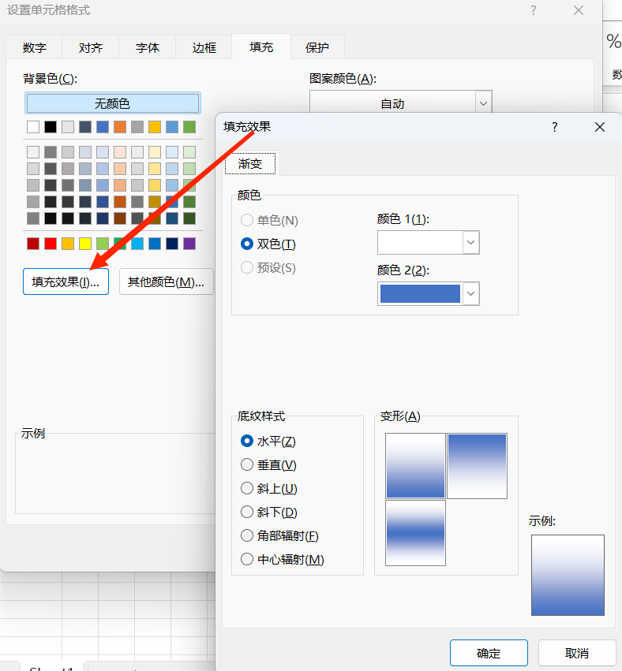The width and height of the screenshot is (622, 671).
Task: Switch to the 数字 tab
Action: 34,47
